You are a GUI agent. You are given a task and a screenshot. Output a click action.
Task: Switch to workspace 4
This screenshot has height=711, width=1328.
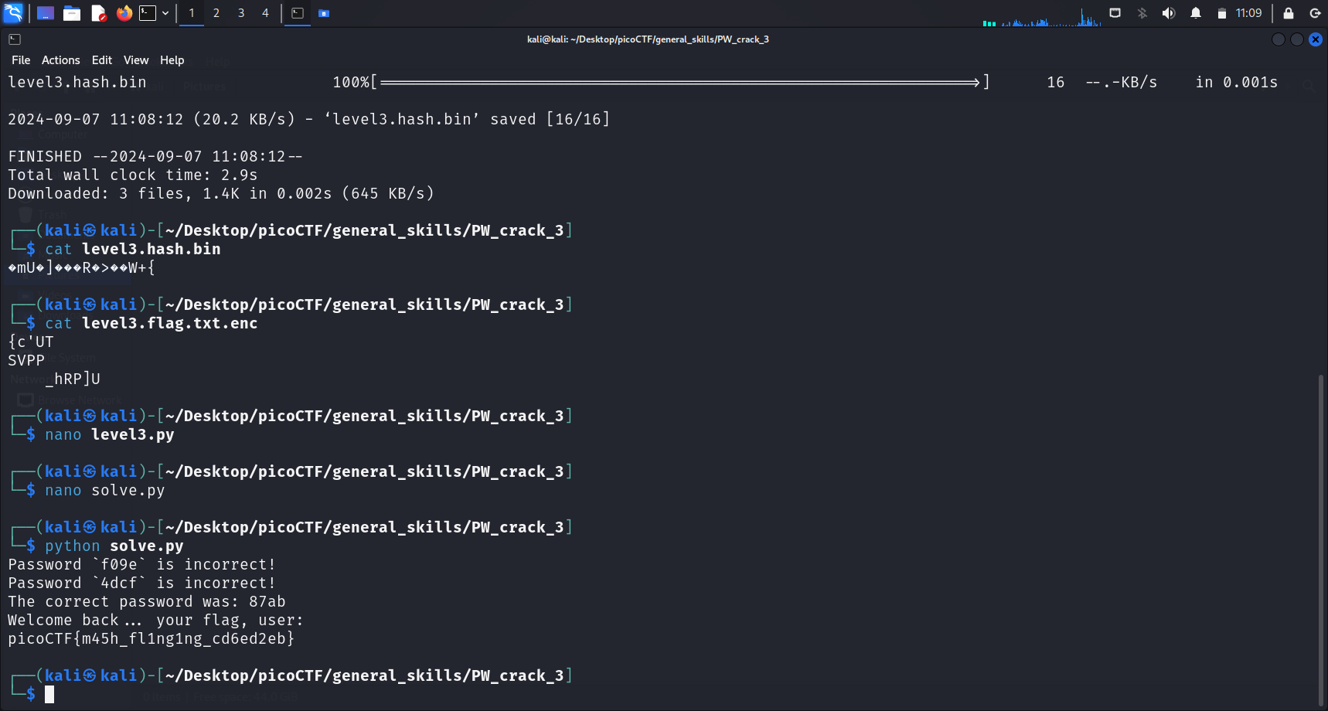point(265,13)
